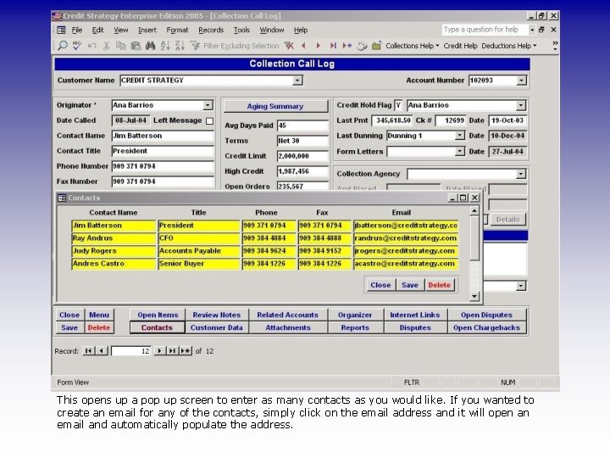Screen dimensions: 610x458
Task: Sort descending Z to A
Action: (180, 46)
